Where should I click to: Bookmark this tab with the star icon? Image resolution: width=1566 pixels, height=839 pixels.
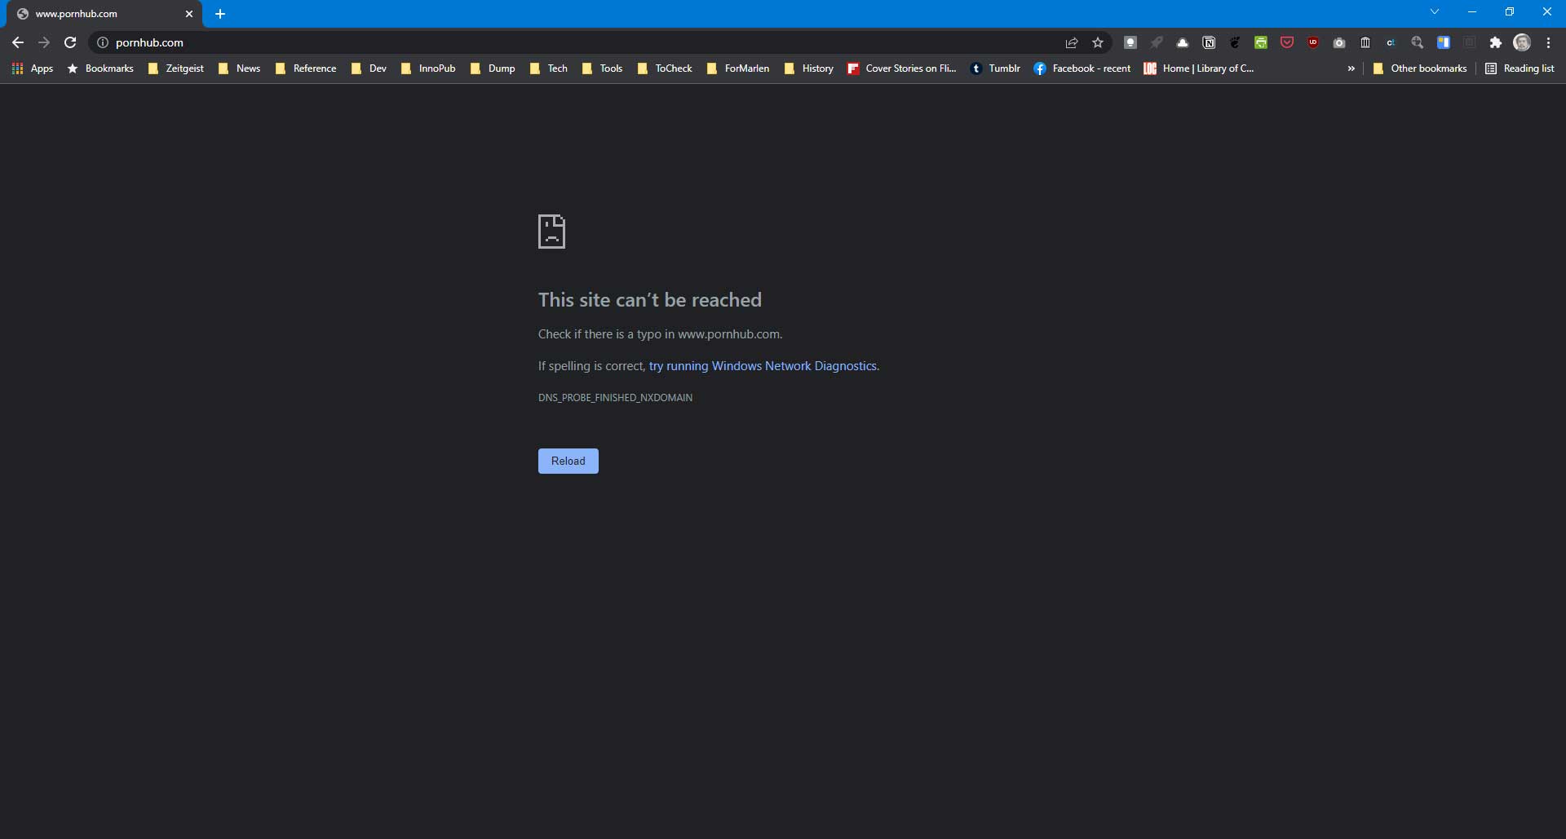1098,42
